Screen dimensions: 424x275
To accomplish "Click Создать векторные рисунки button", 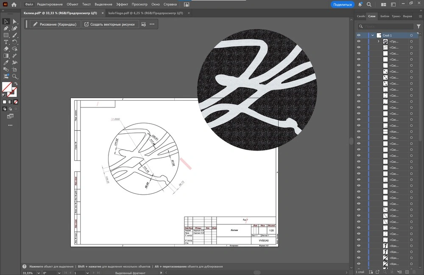I will [109, 25].
